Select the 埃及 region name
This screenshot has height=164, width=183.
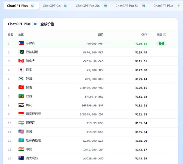pos(29,105)
